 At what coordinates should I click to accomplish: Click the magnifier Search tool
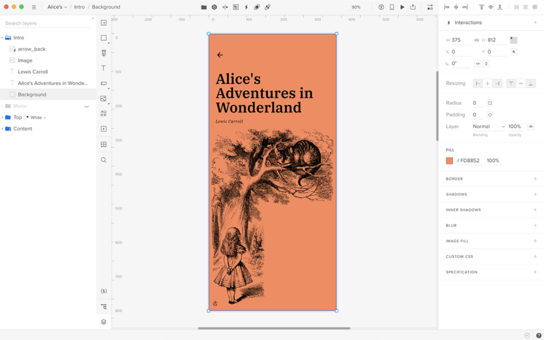click(104, 160)
